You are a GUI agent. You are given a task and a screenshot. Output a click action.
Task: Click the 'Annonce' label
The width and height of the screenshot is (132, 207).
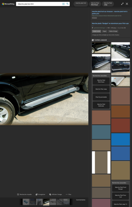94,18
